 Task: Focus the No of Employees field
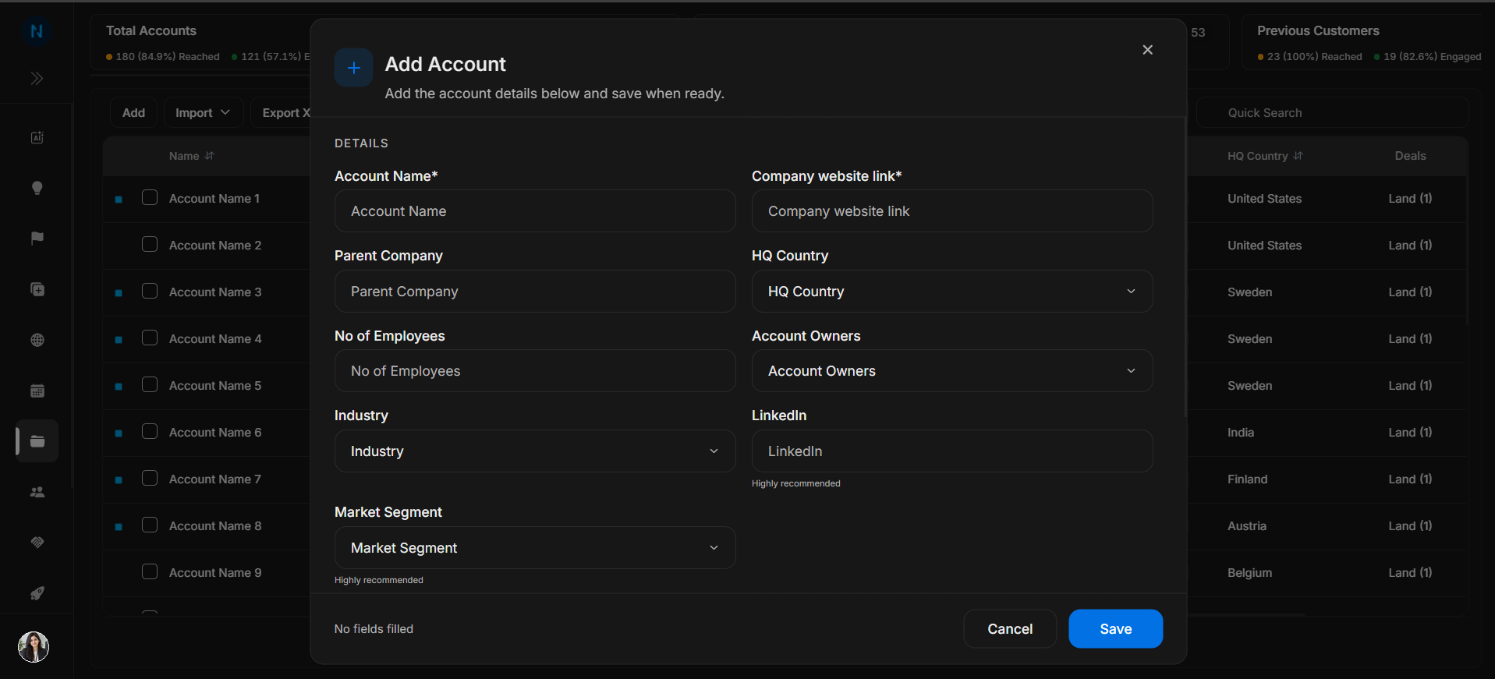pos(534,371)
